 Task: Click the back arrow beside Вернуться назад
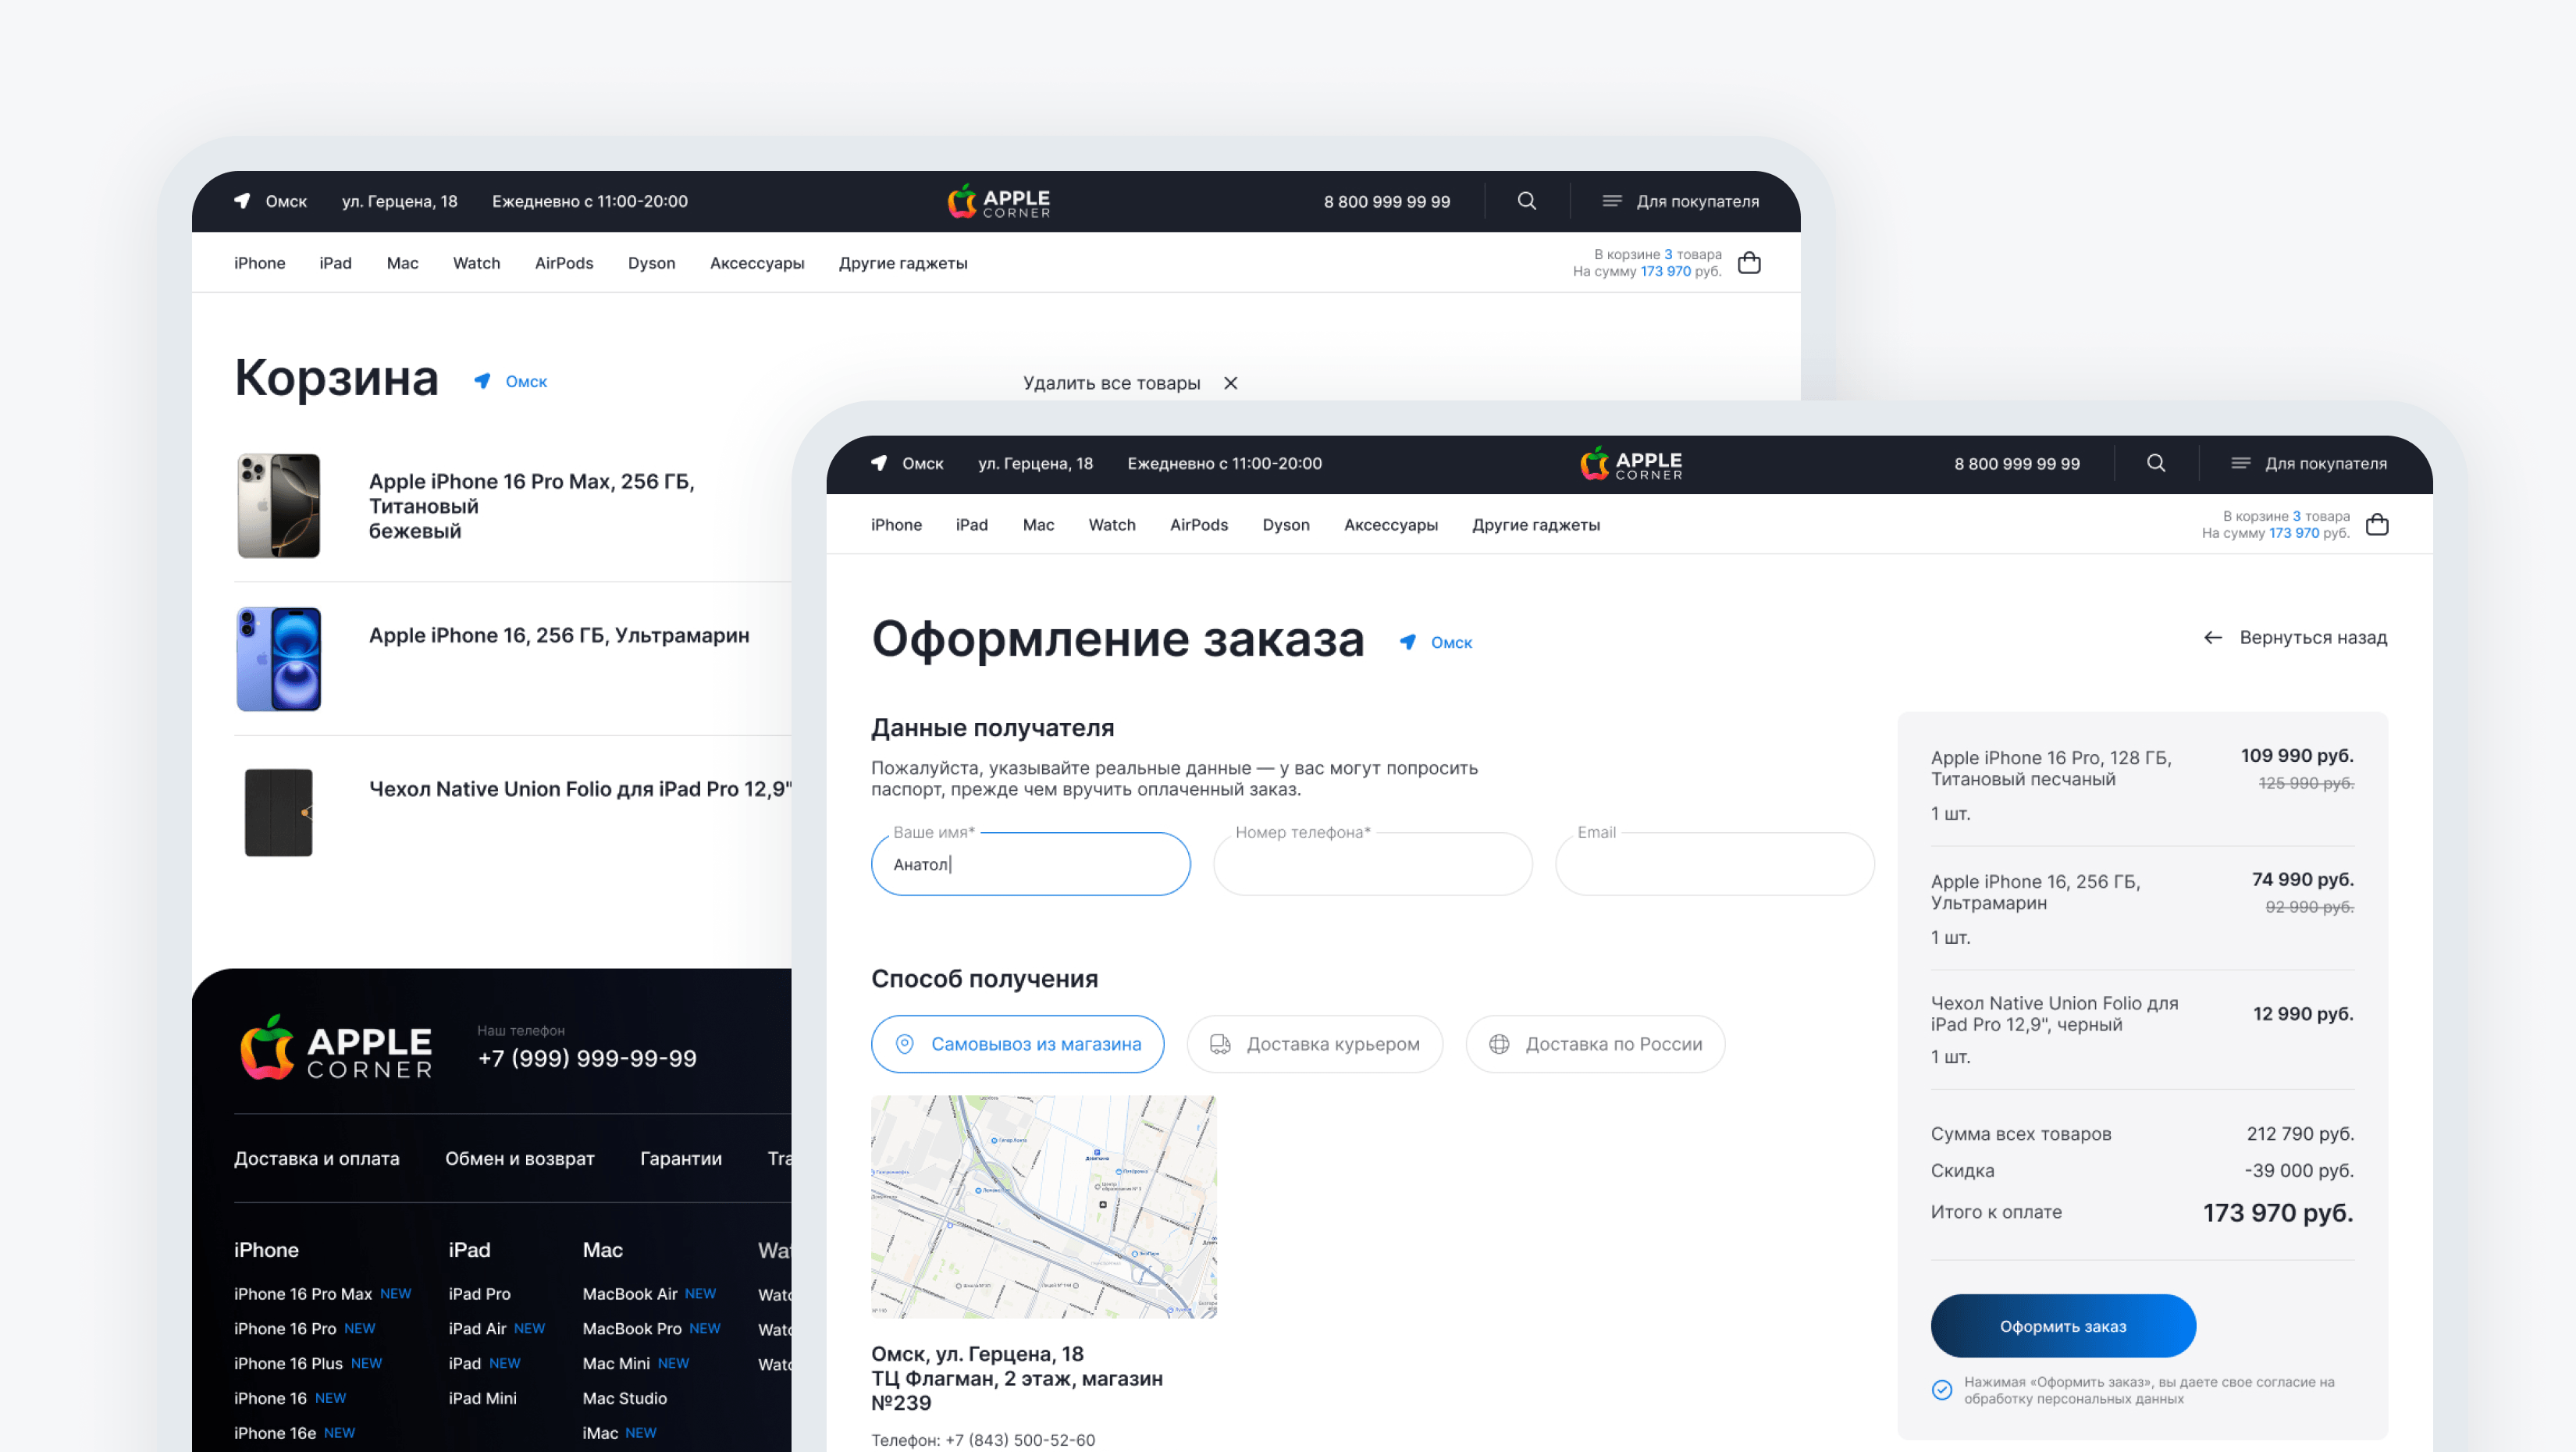point(2212,638)
